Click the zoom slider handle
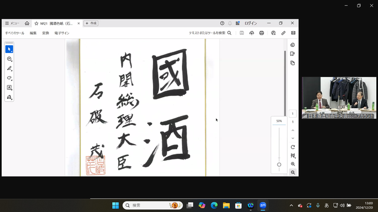 pos(279,165)
